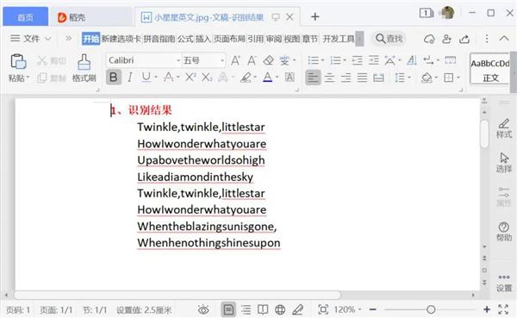Open Help from the sidebar
The width and height of the screenshot is (517, 318).
coord(504,231)
